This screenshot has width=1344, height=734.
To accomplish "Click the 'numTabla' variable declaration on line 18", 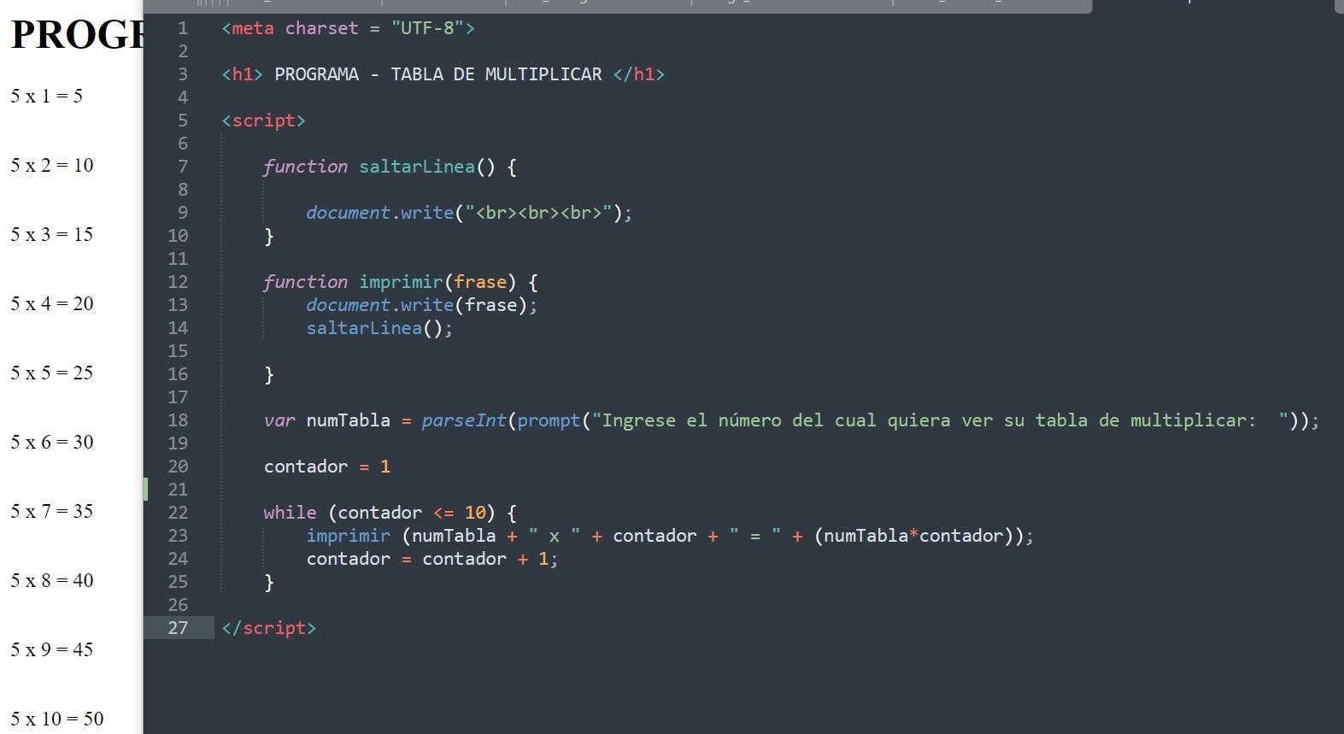I will 348,420.
